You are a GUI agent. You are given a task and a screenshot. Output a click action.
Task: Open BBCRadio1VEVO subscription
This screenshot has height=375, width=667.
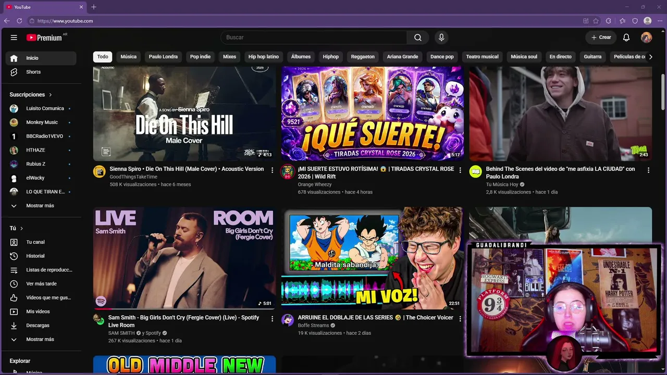(41, 136)
